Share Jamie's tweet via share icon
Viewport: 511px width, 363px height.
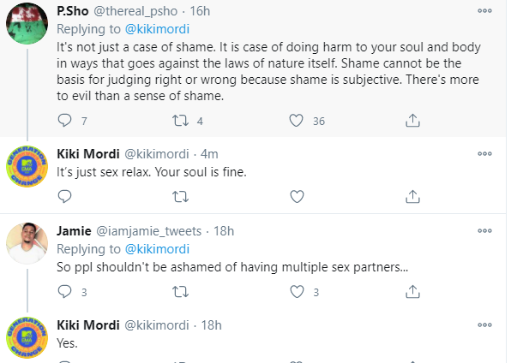(412, 292)
